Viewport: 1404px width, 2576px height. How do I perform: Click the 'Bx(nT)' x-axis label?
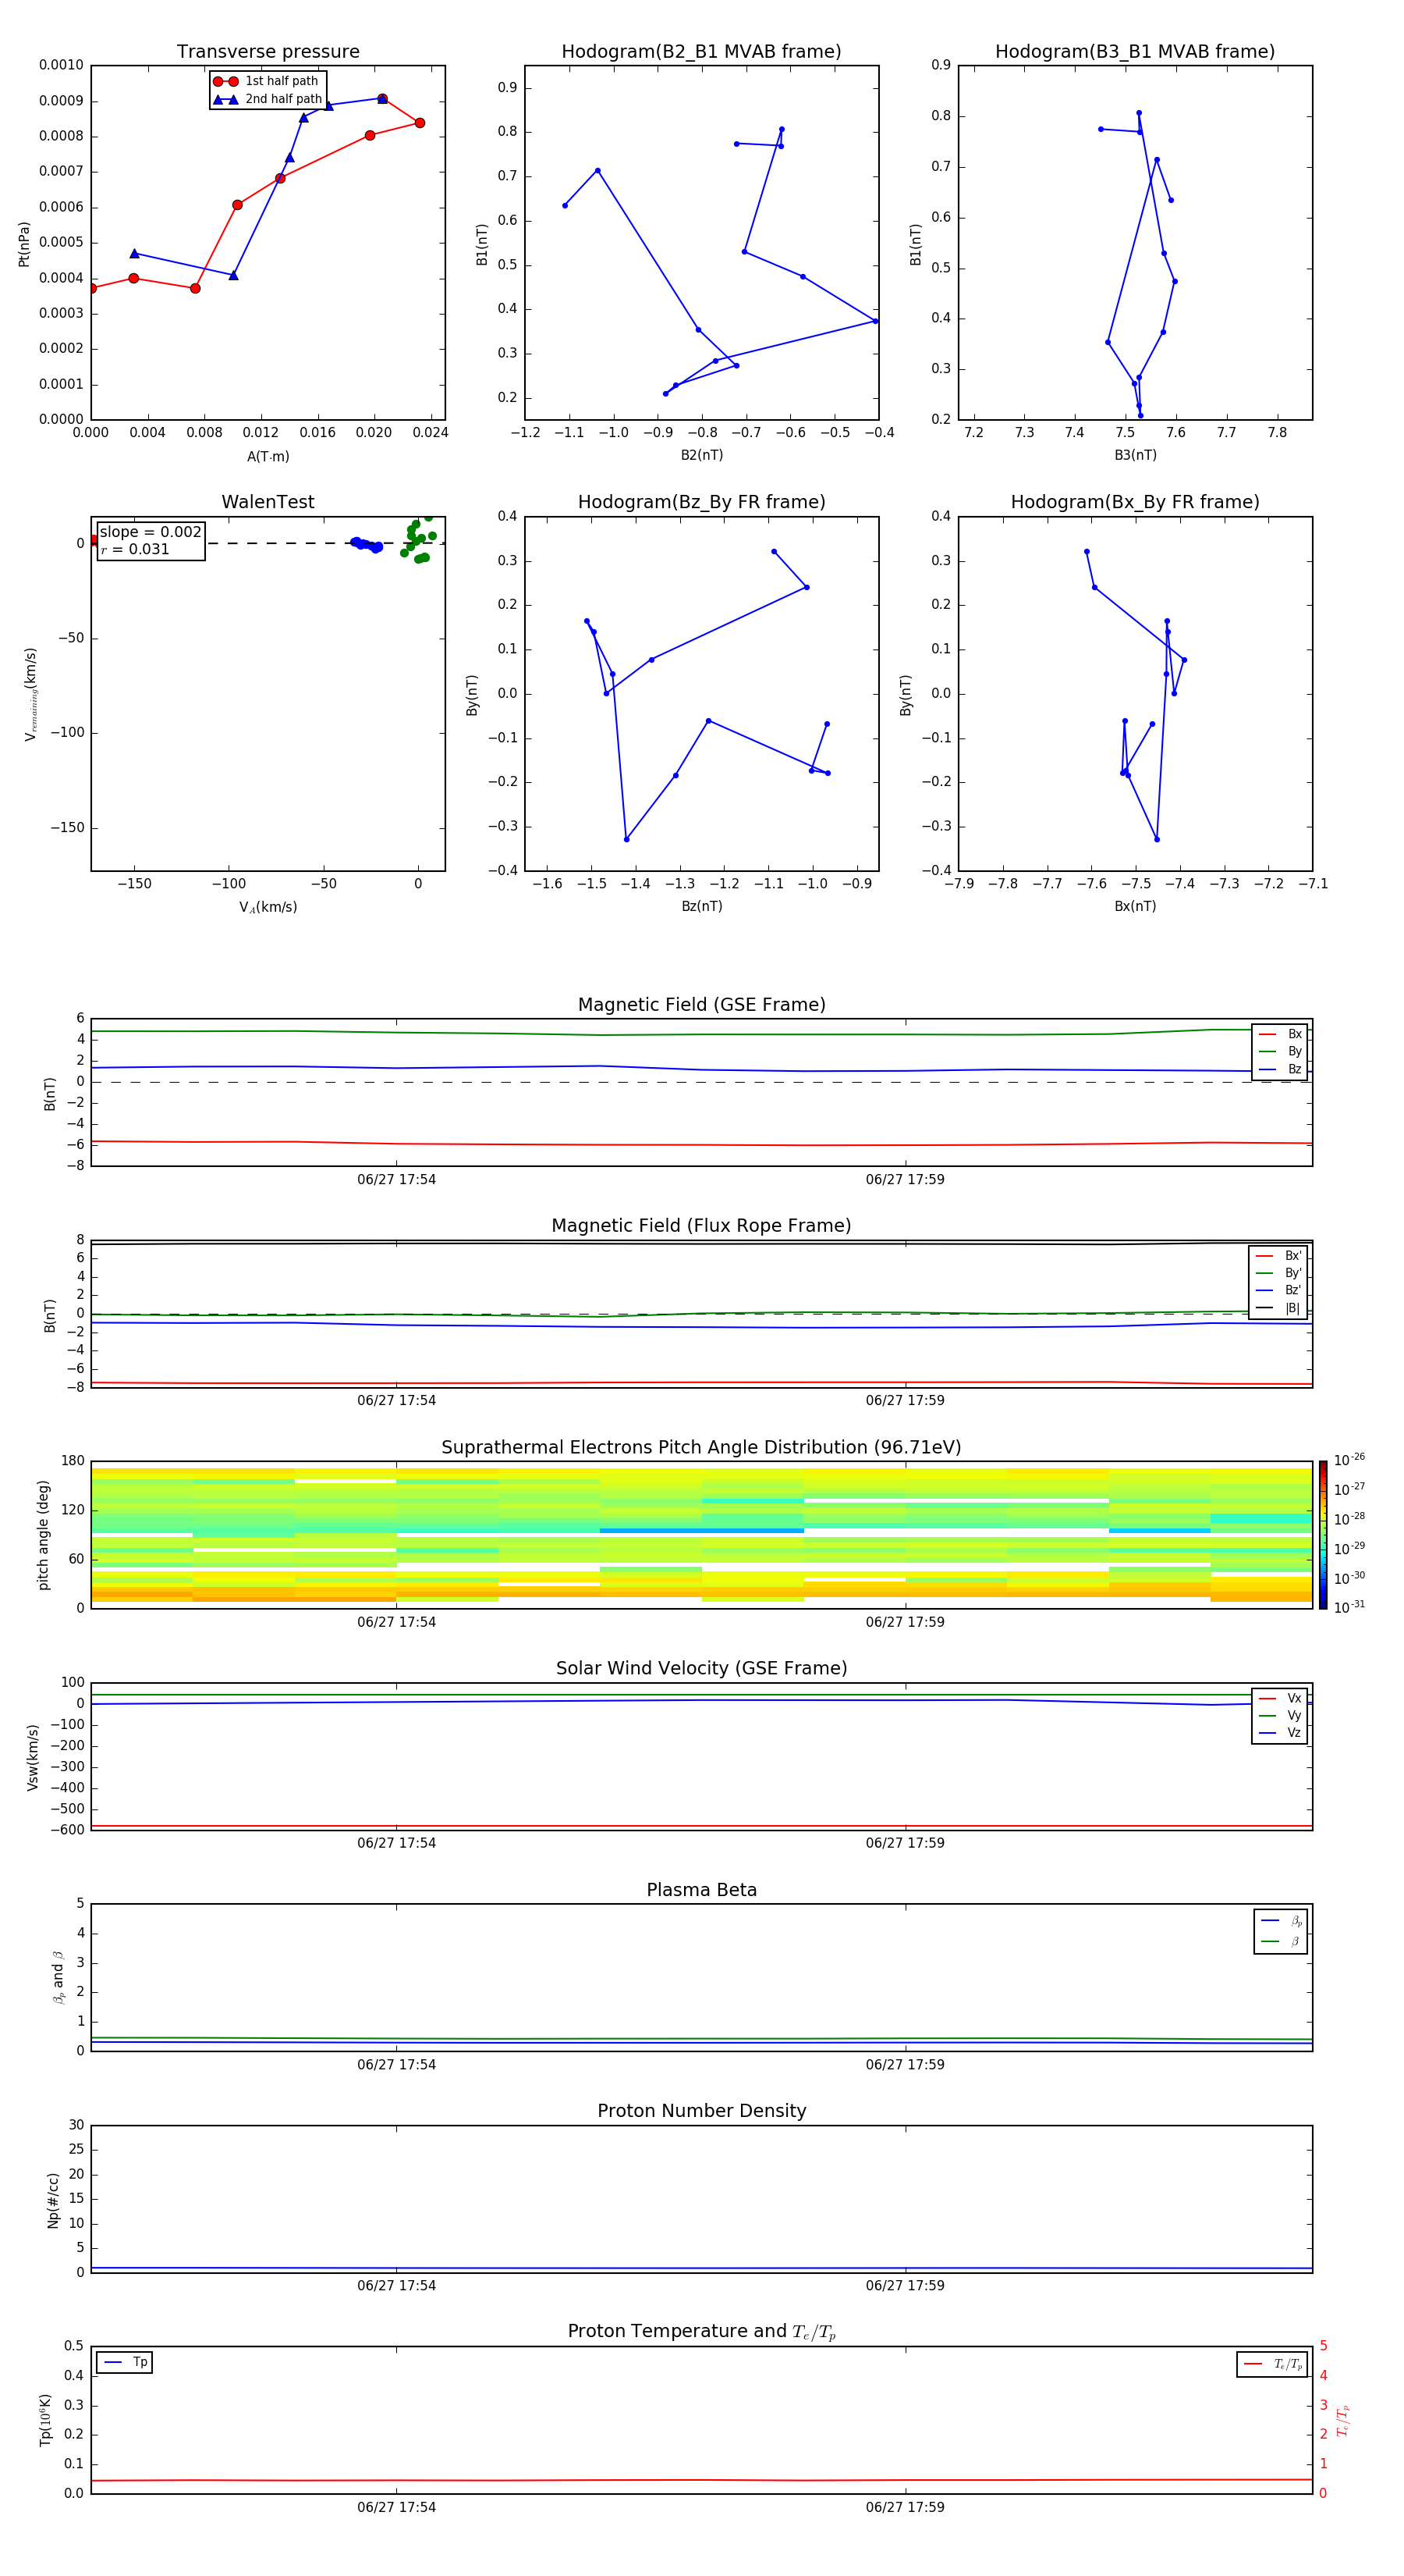tap(1135, 906)
